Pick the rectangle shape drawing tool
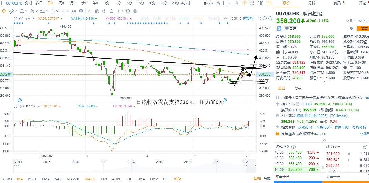This screenshot has width=369, height=183. coord(22,11)
